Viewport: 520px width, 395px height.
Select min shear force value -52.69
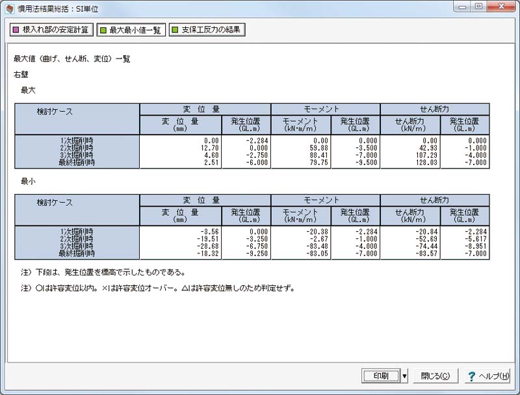coord(426,239)
